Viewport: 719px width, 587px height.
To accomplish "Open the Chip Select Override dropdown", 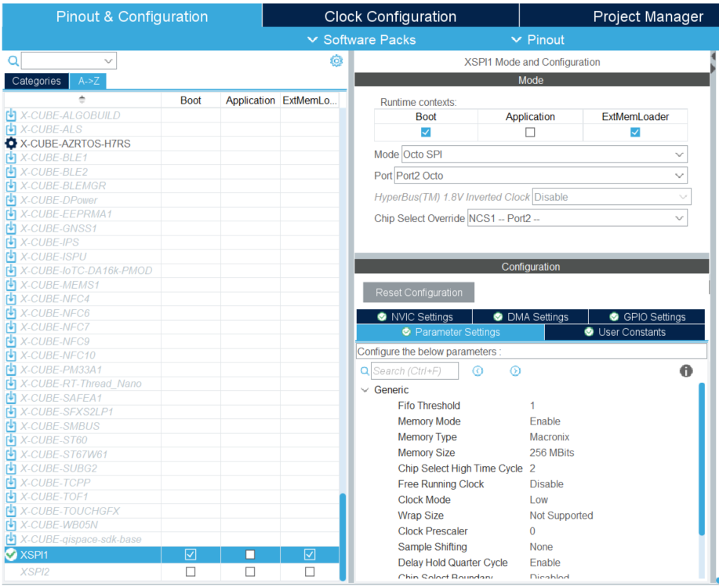I will pyautogui.click(x=577, y=218).
